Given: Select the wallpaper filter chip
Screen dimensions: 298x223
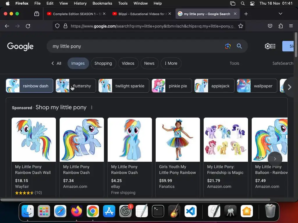Looking at the screenshot, I should [x=257, y=86].
